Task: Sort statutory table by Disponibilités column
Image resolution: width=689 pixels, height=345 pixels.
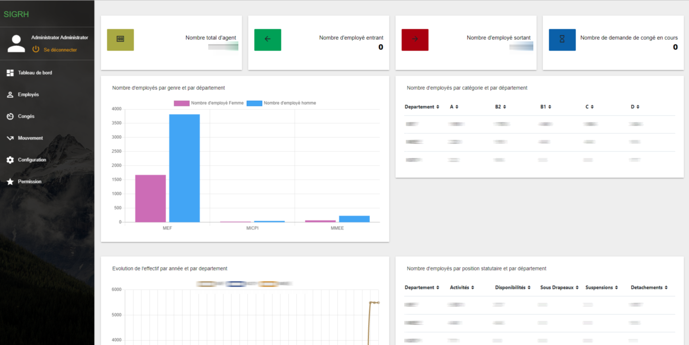Action: coord(512,287)
